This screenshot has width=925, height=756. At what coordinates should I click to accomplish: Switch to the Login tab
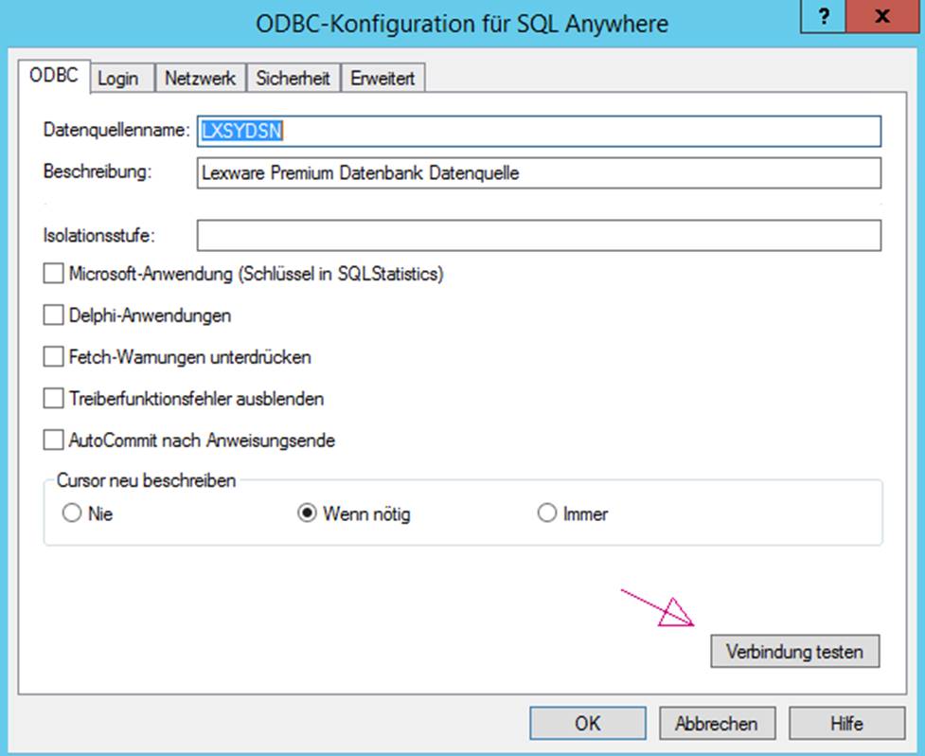pyautogui.click(x=120, y=78)
